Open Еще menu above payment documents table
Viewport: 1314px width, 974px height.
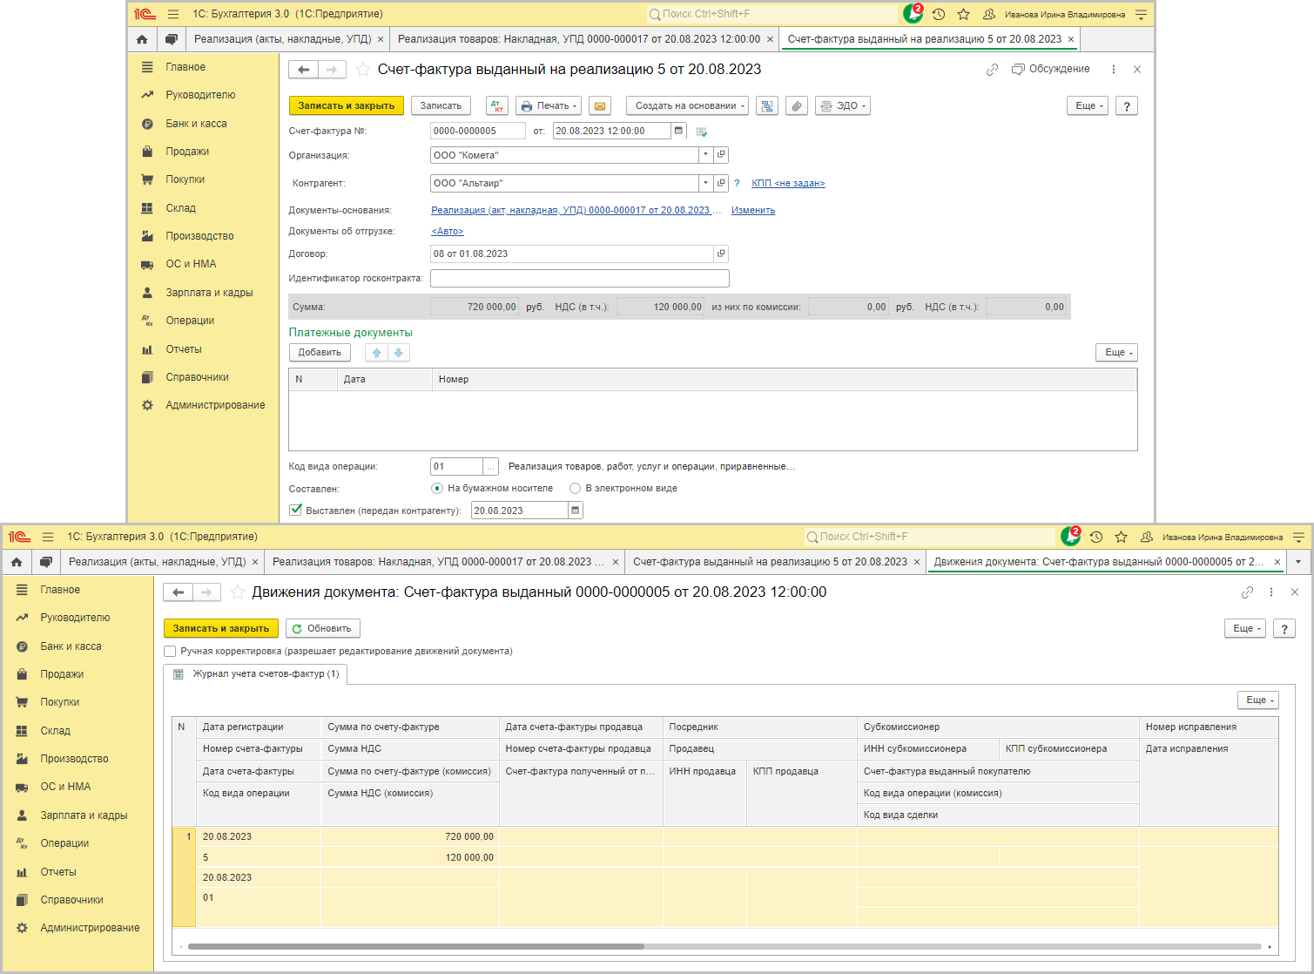coord(1116,353)
